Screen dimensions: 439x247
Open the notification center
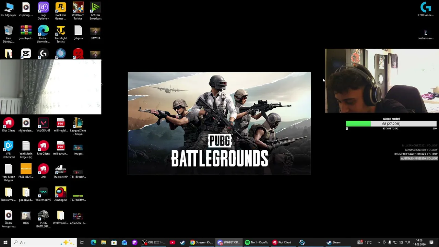click(x=431, y=243)
